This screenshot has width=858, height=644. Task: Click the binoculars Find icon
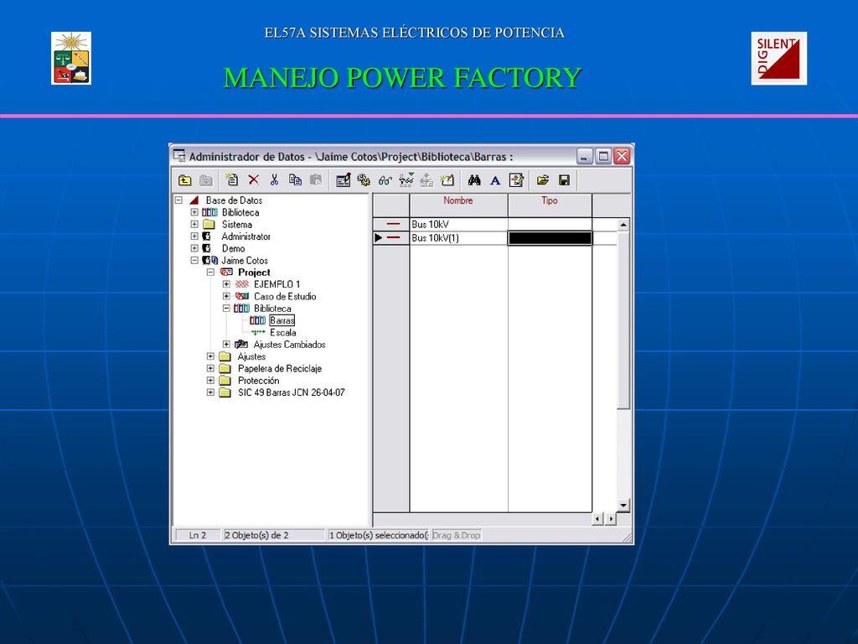tap(474, 179)
